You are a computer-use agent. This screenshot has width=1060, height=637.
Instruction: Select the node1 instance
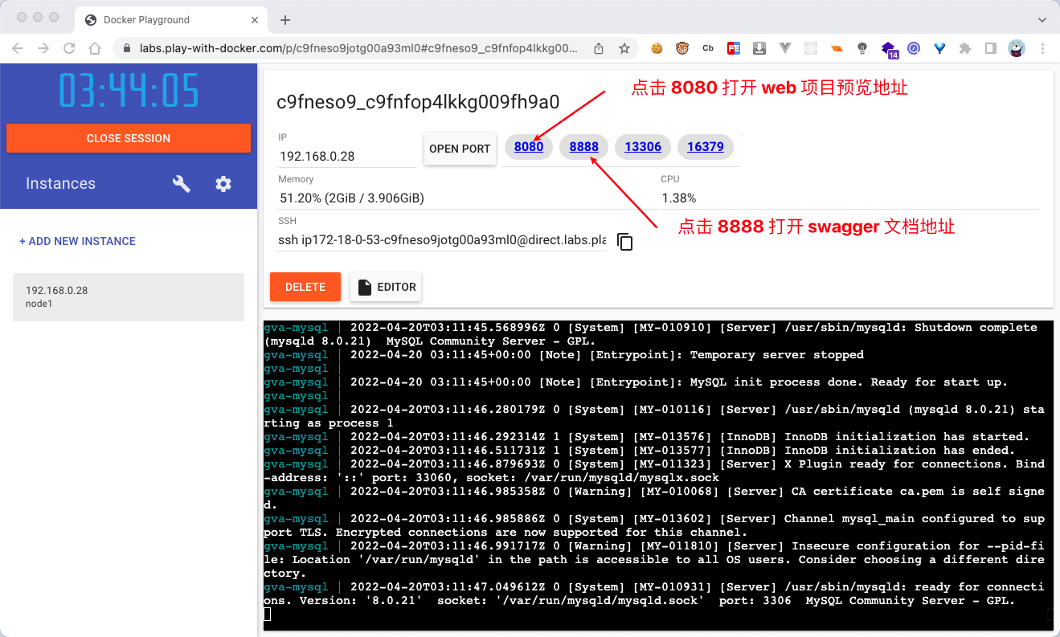pos(128,296)
